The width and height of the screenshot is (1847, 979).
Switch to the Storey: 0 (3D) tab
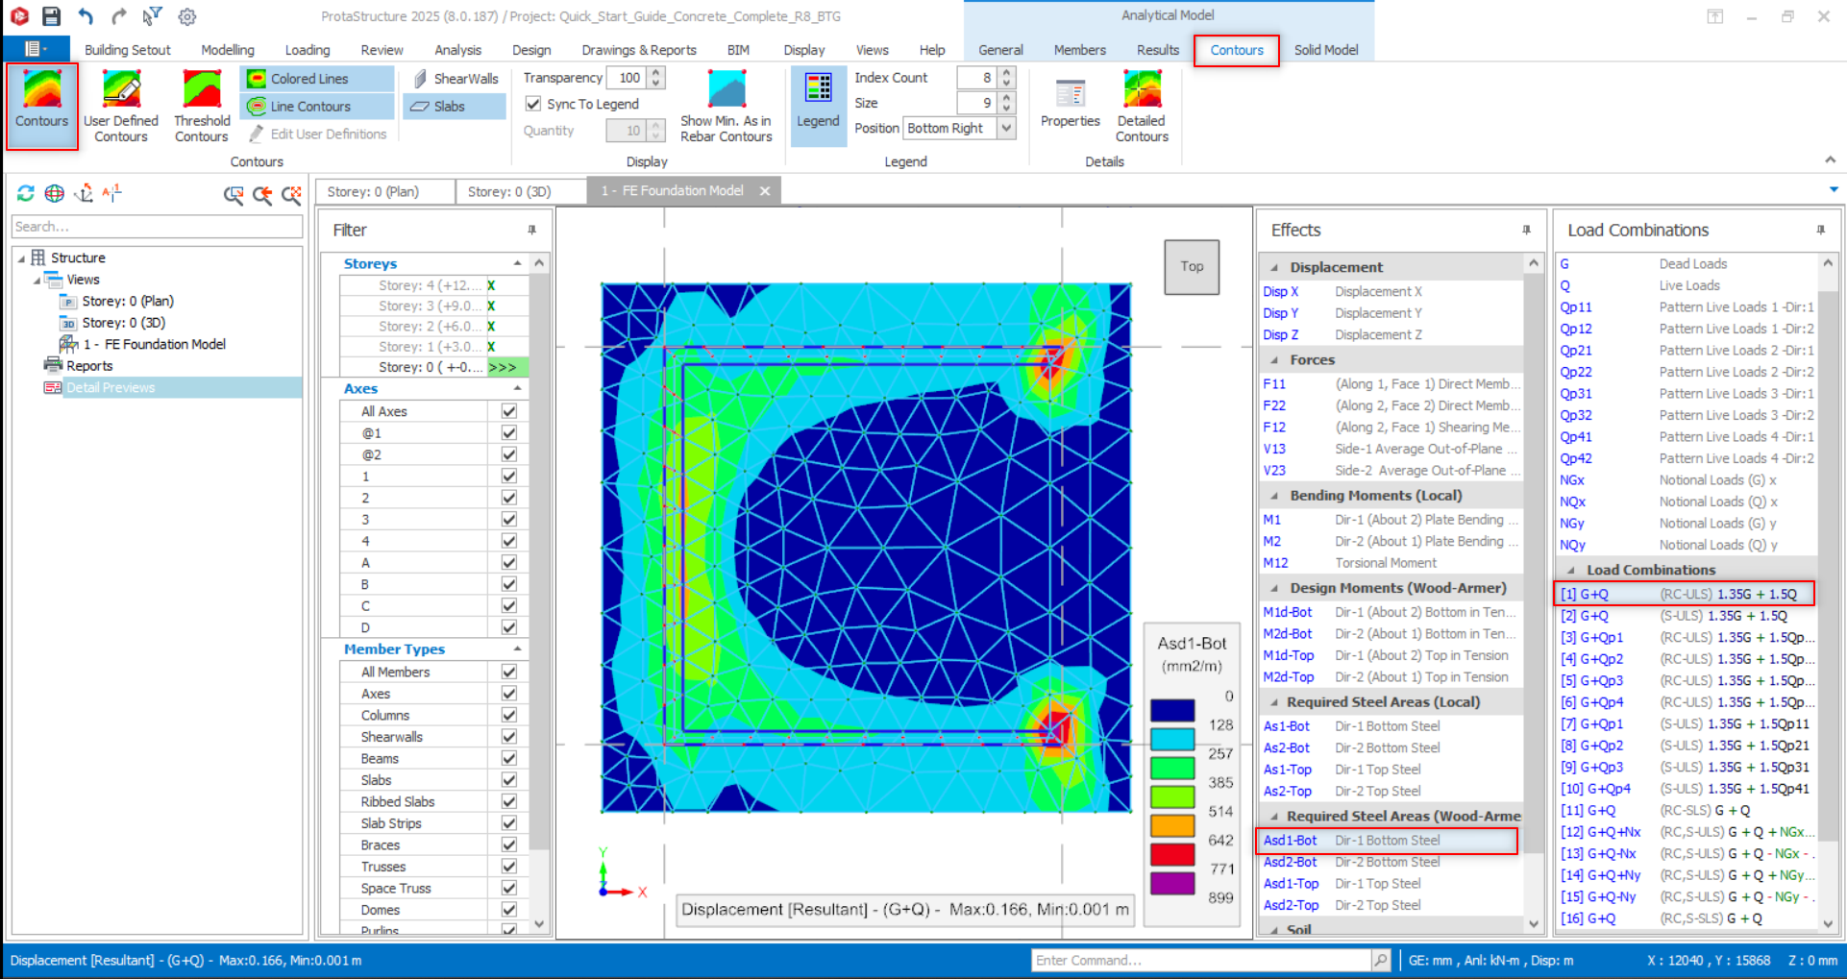click(x=509, y=191)
